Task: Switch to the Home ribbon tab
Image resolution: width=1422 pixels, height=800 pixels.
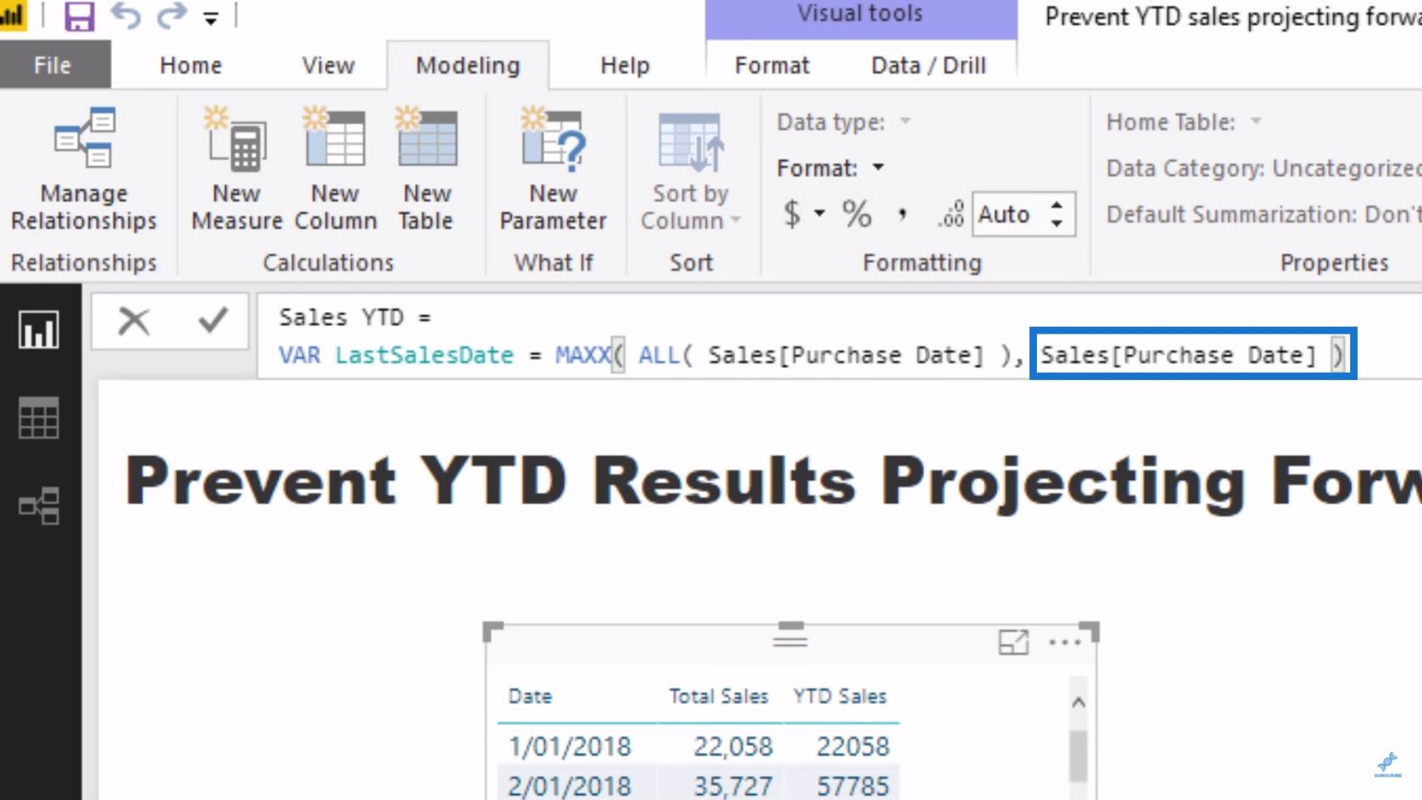Action: point(190,65)
